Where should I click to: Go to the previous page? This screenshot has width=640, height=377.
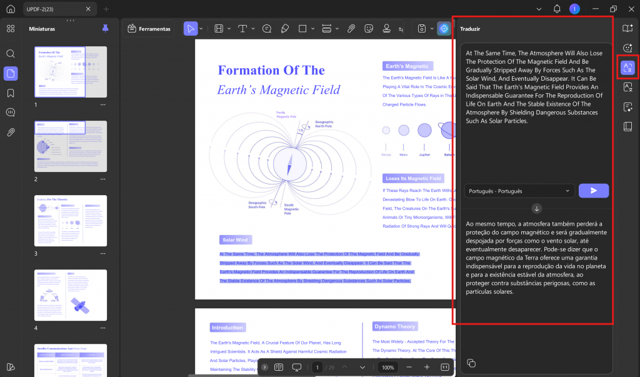[345, 367]
